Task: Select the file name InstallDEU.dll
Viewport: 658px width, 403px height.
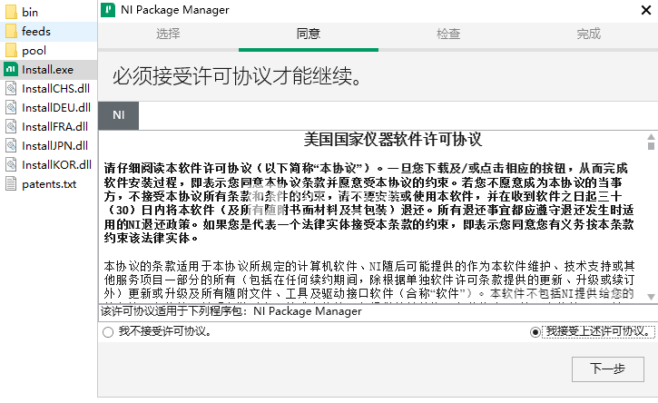Action: pos(56,107)
